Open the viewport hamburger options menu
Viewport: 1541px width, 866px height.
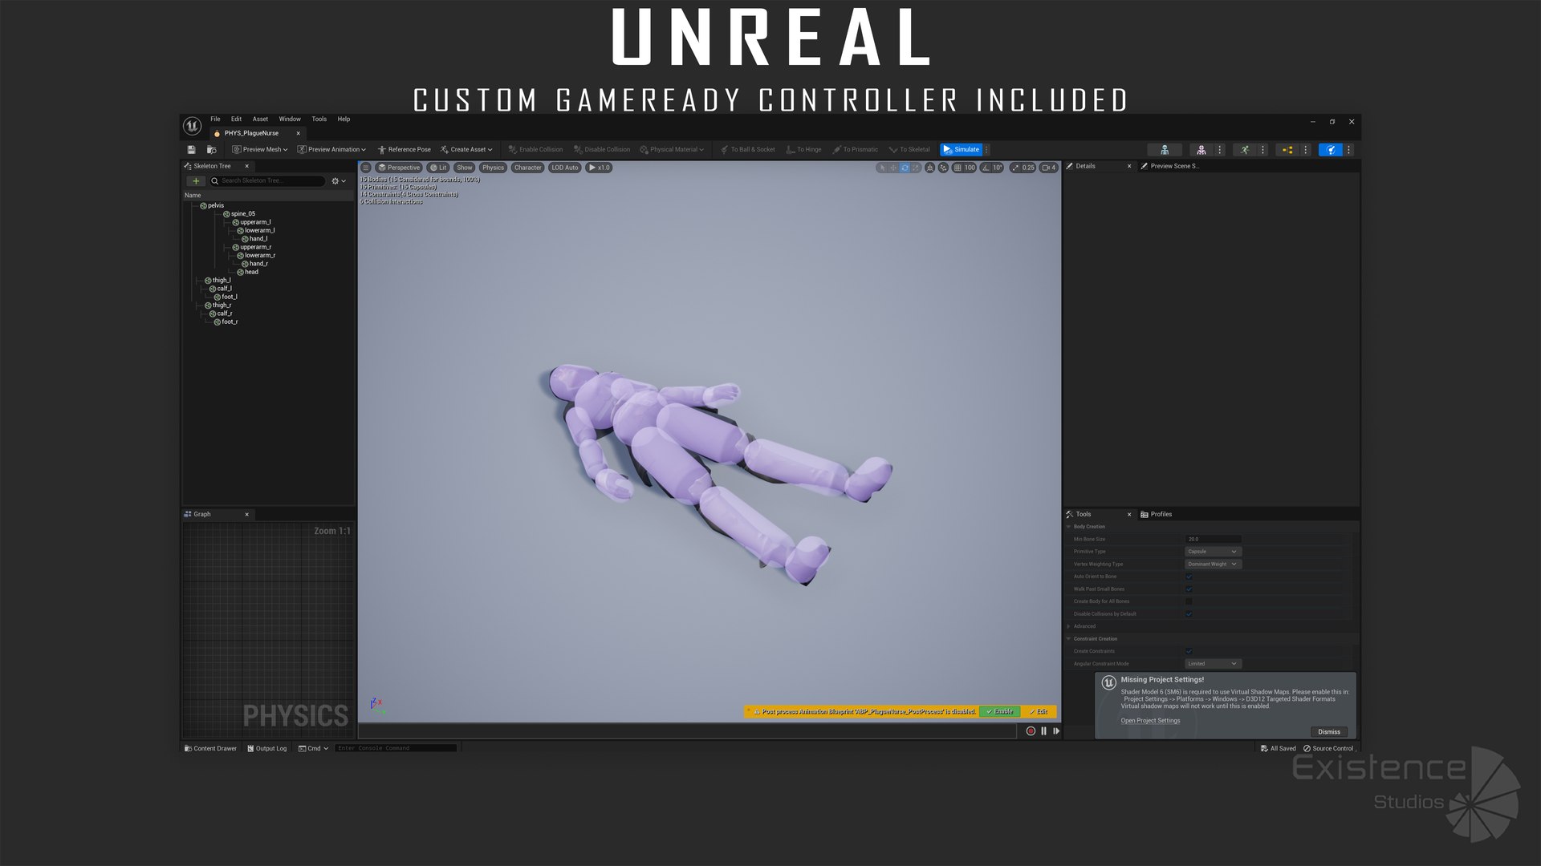366,168
